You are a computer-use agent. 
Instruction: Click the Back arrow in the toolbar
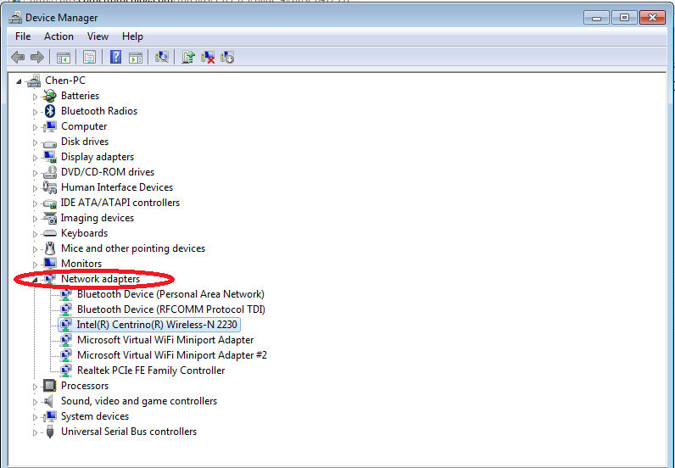pyautogui.click(x=18, y=57)
